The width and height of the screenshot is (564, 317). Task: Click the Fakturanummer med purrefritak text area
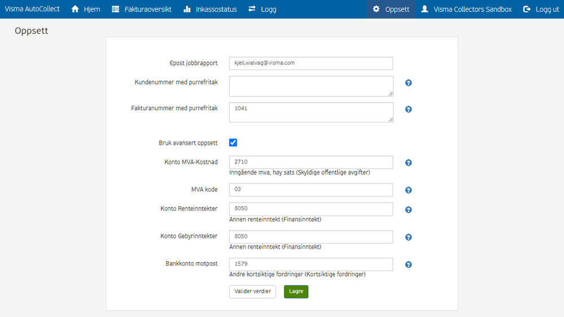click(311, 112)
